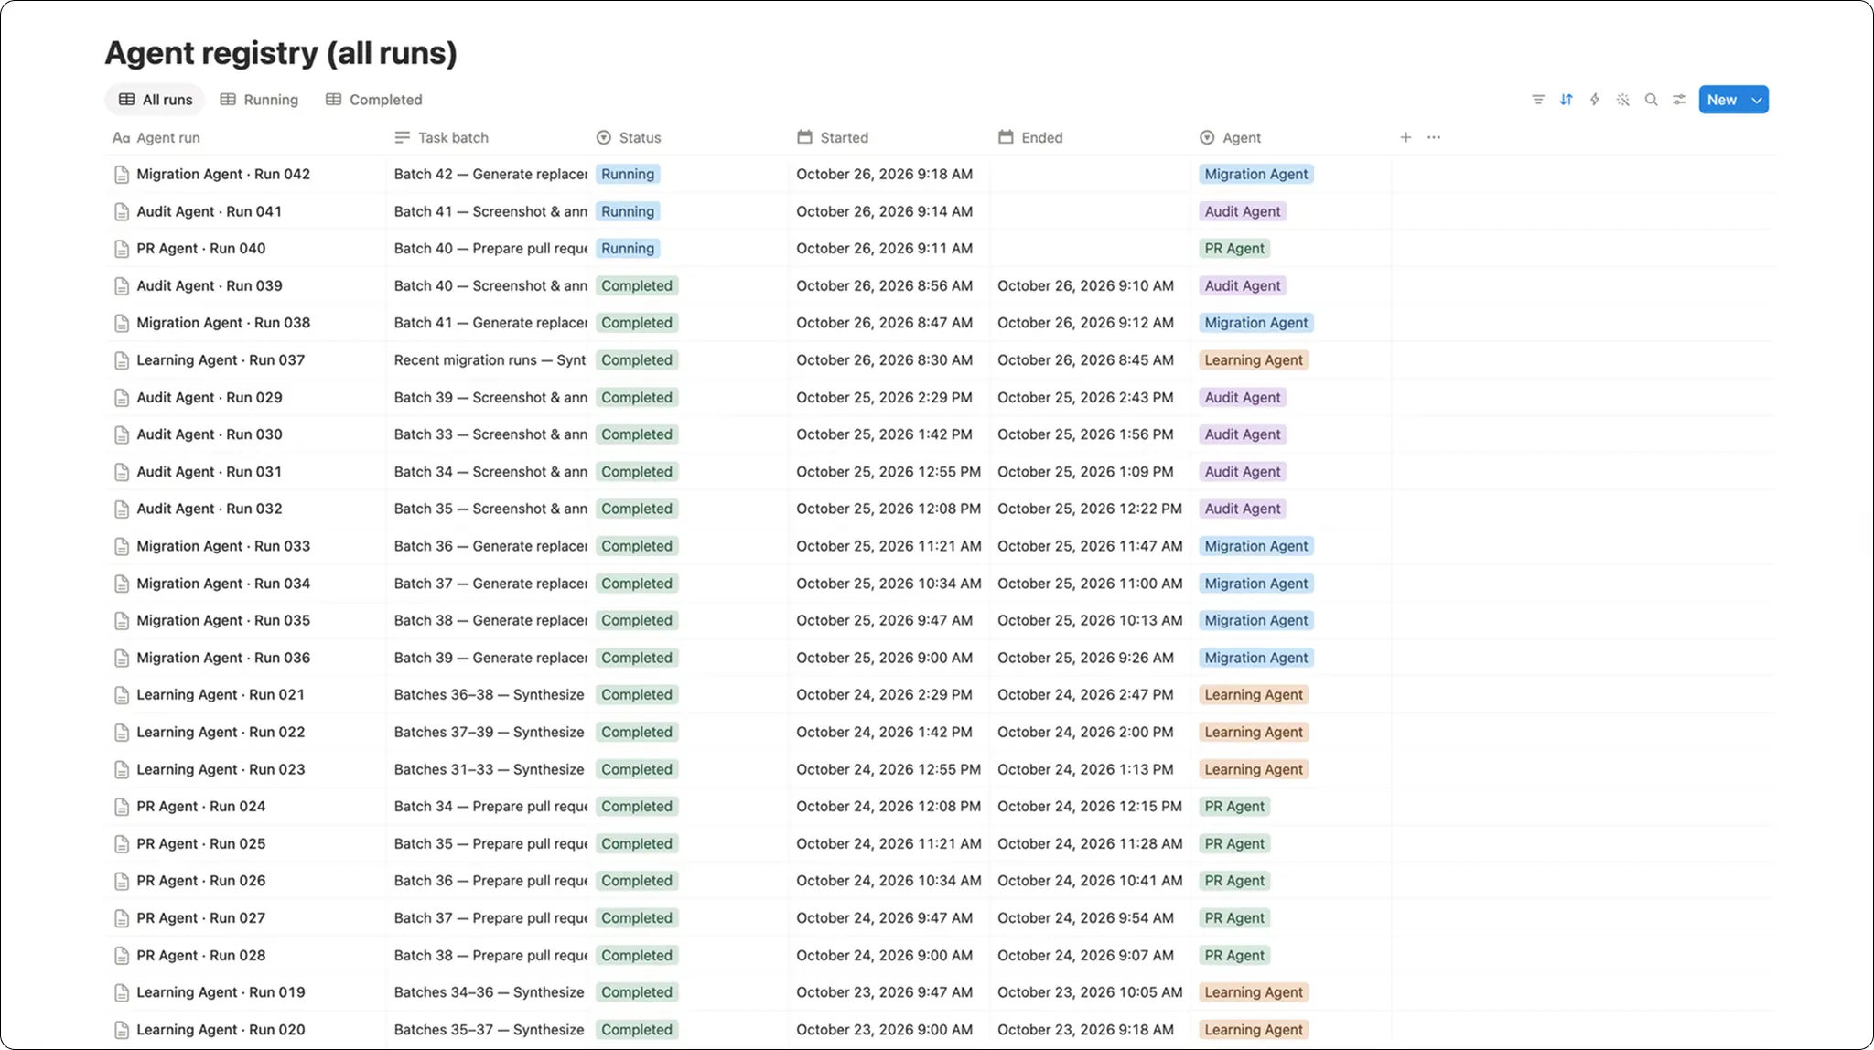Click the AI sparkle icon in toolbar
The height and width of the screenshot is (1050, 1874).
1623,100
